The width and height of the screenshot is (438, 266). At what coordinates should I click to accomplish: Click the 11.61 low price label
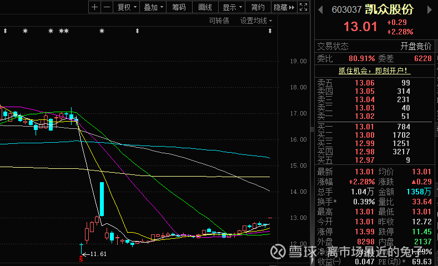tap(99, 254)
